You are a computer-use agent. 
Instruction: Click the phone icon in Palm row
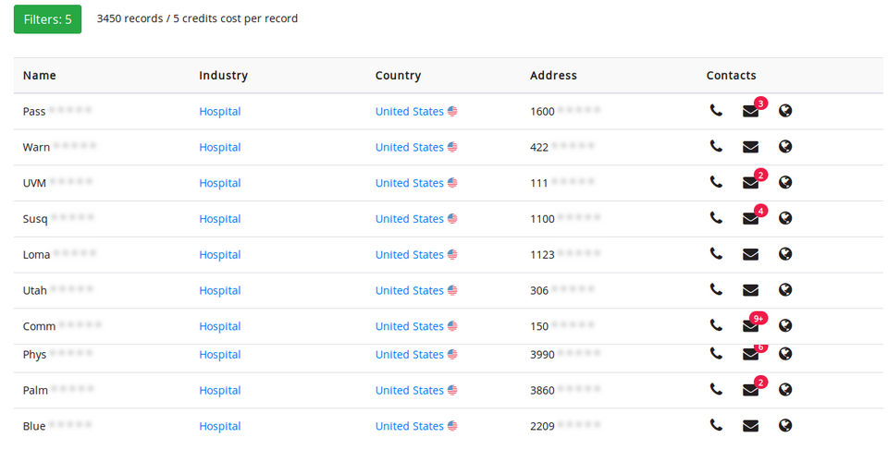click(716, 390)
